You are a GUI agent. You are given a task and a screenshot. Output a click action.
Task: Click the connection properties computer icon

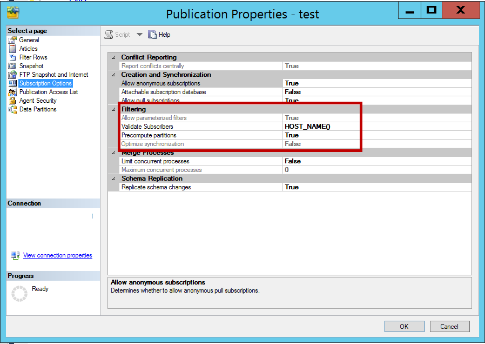[x=15, y=255]
